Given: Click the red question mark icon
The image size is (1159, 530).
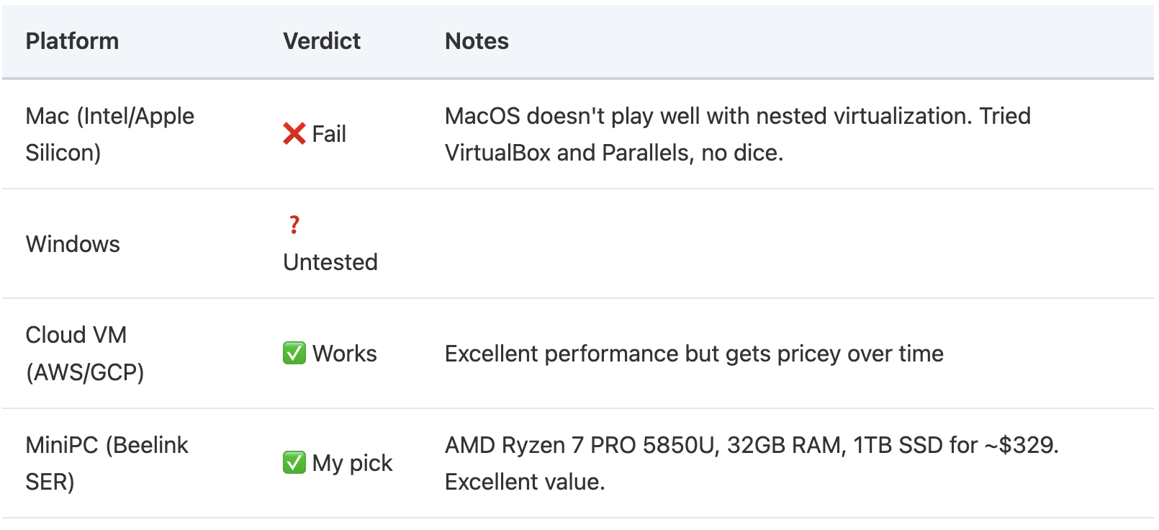Looking at the screenshot, I should point(294,225).
